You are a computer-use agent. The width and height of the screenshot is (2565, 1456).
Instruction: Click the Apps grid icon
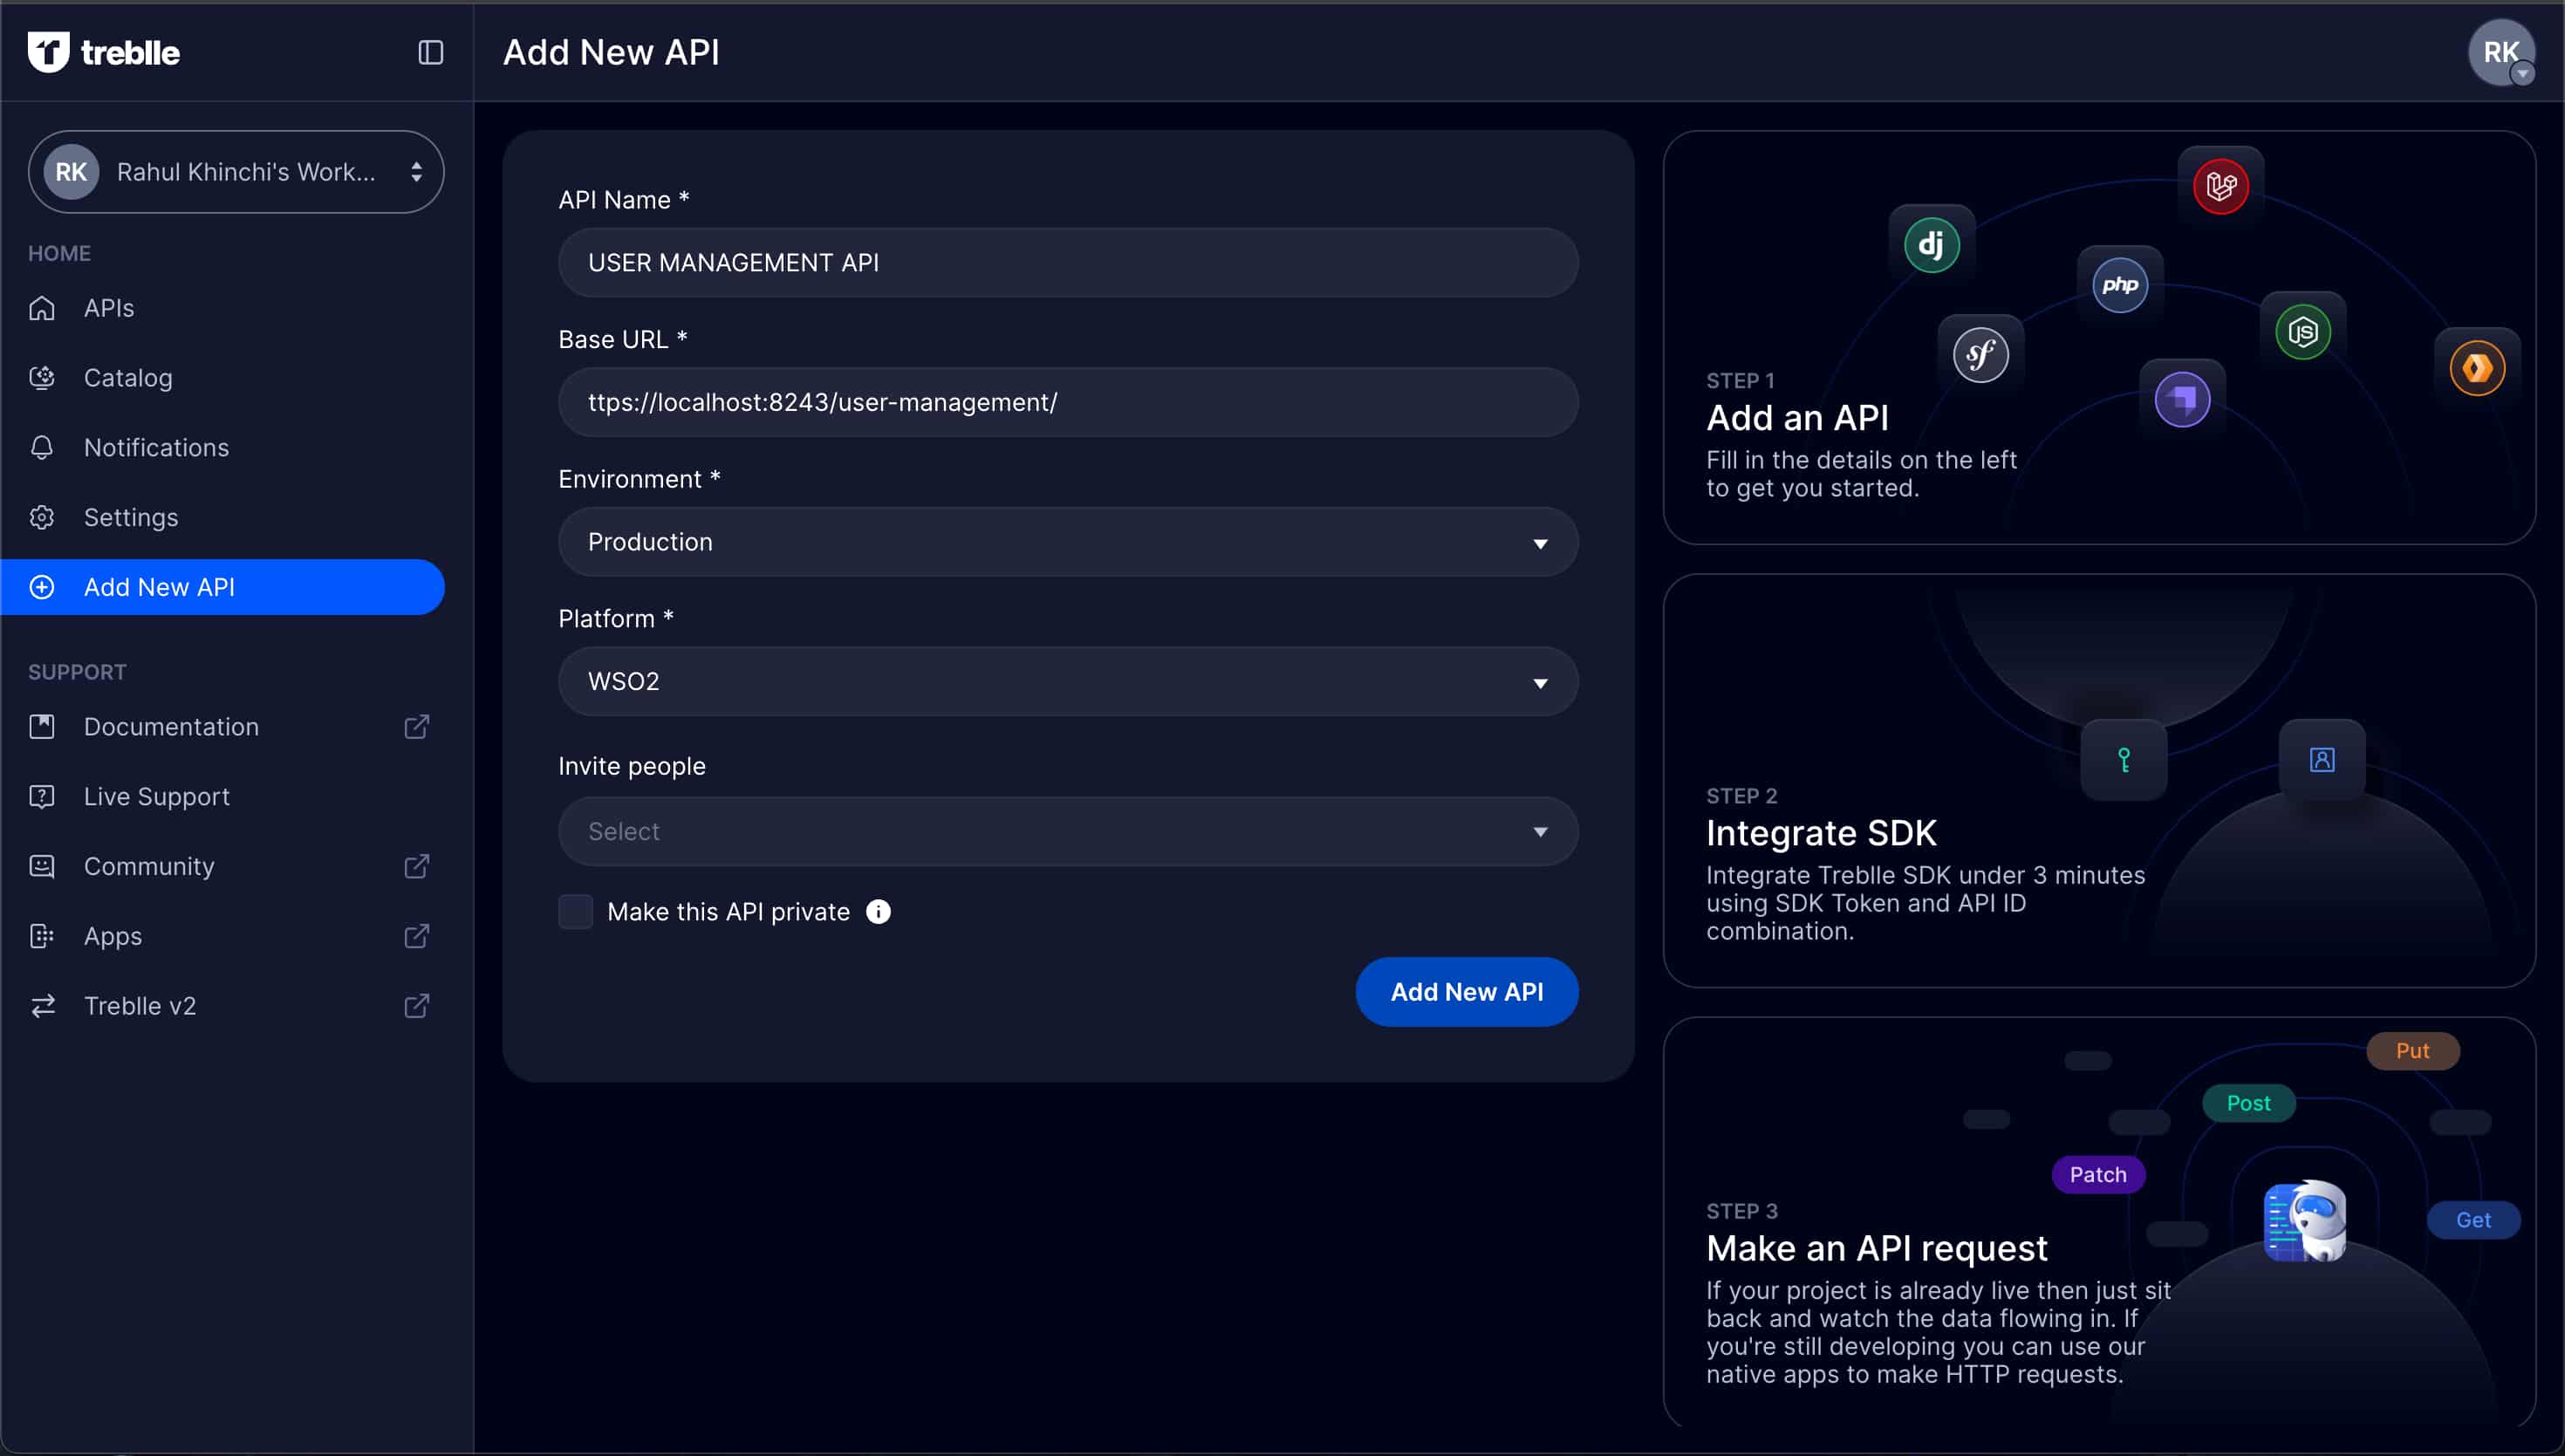[x=42, y=936]
